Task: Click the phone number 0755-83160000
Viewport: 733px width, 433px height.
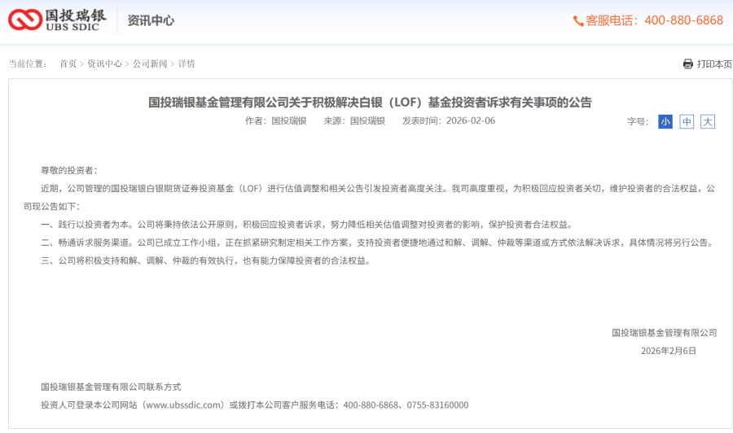Action: point(437,405)
